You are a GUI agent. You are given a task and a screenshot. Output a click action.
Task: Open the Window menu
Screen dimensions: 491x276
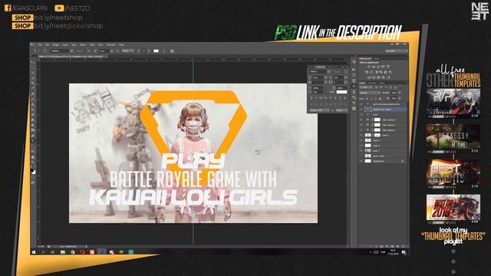pos(110,44)
